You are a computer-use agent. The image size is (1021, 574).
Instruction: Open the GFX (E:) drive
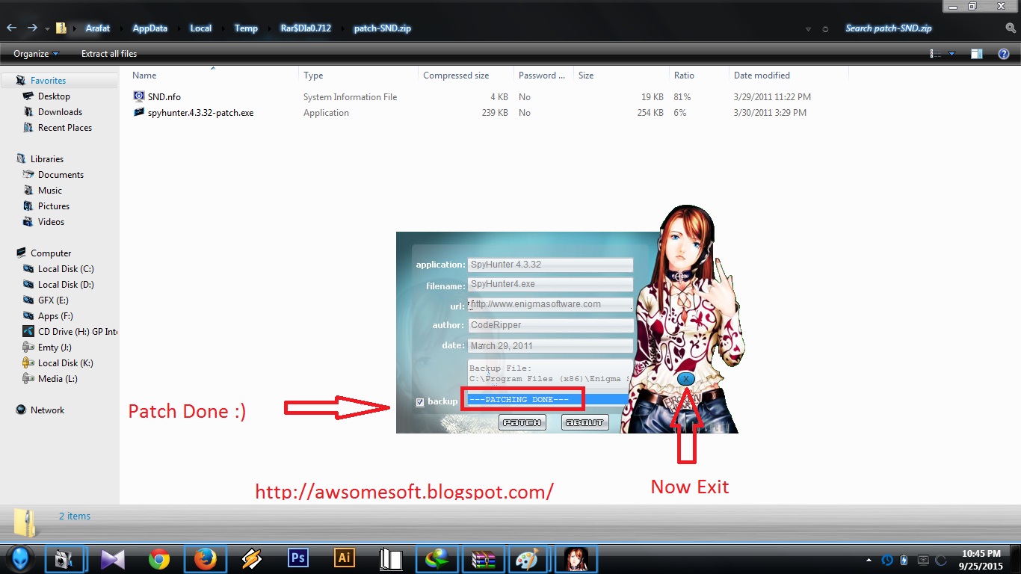tap(53, 300)
